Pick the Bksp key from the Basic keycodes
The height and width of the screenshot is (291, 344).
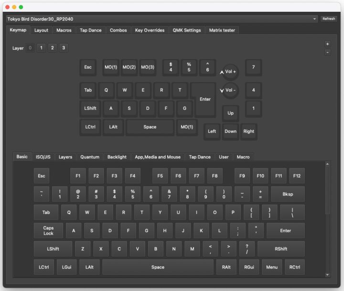point(287,194)
